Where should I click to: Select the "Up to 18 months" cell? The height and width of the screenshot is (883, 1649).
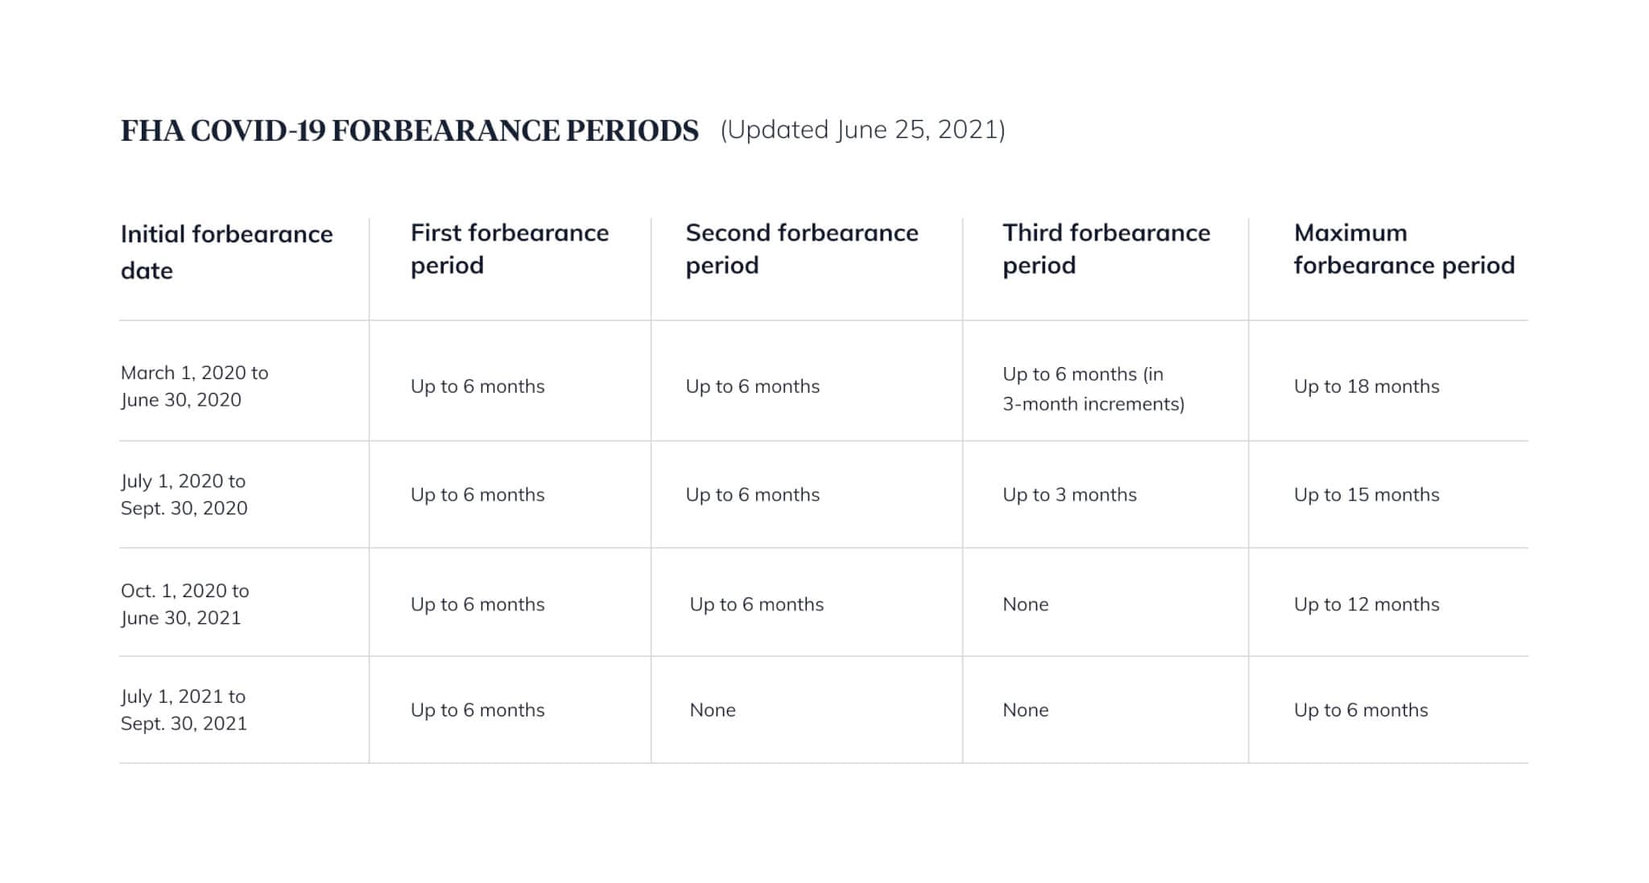pos(1366,386)
